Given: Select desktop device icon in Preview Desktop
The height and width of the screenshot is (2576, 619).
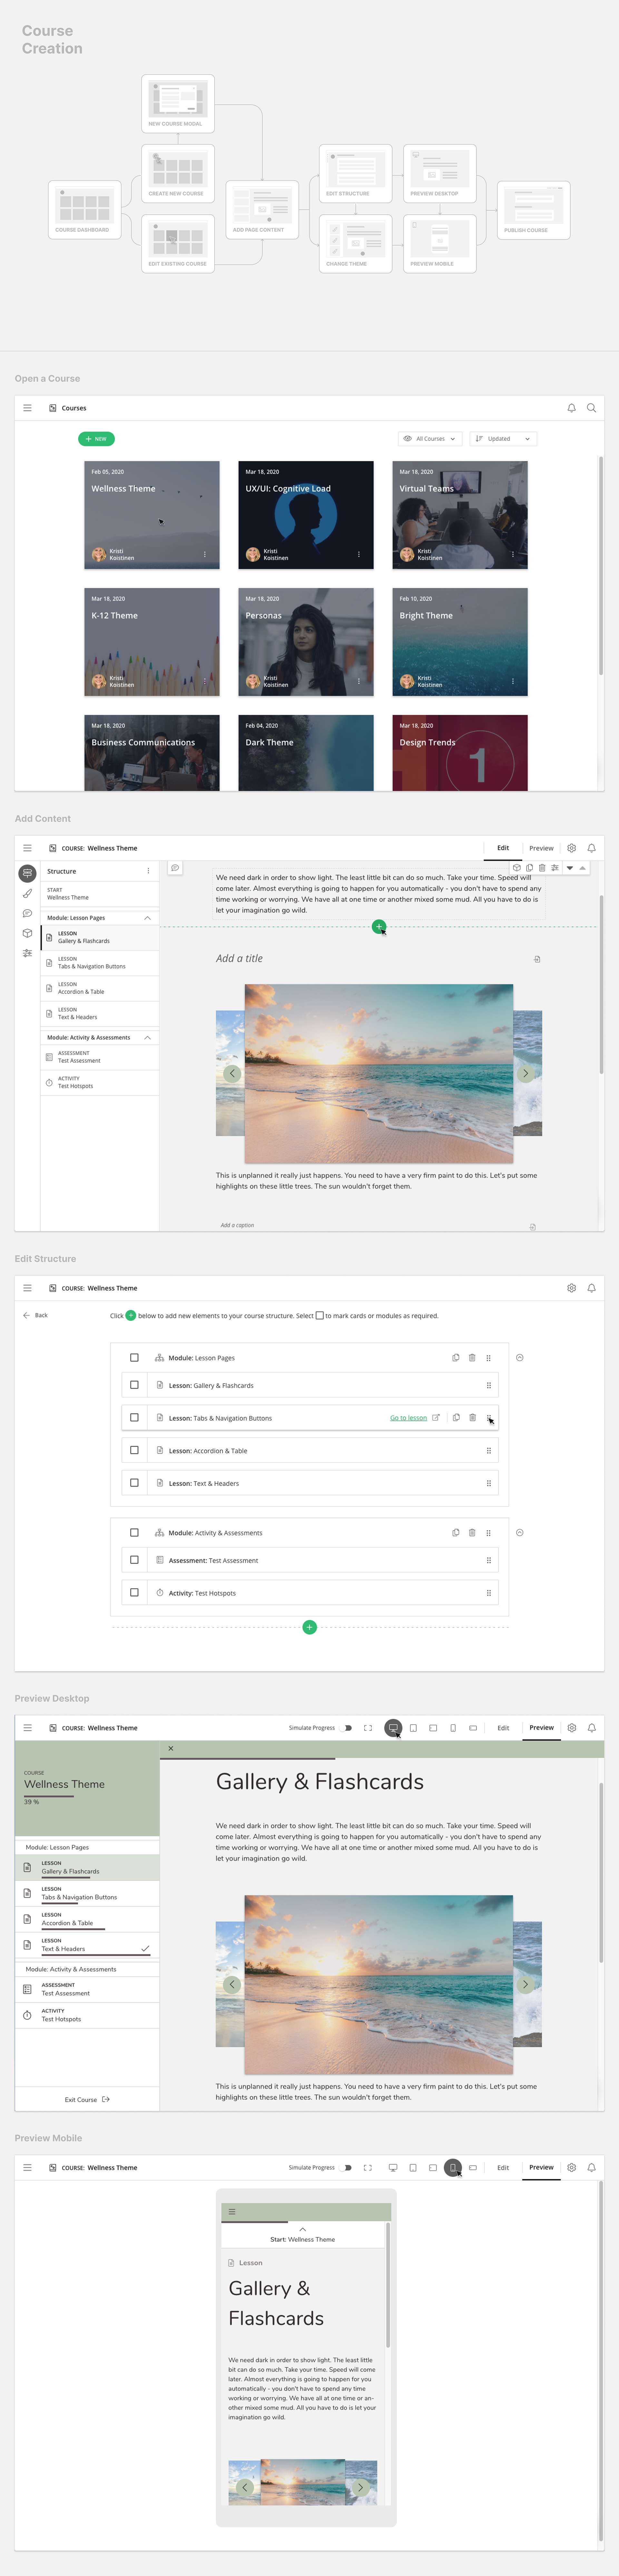Looking at the screenshot, I should (x=393, y=1728).
